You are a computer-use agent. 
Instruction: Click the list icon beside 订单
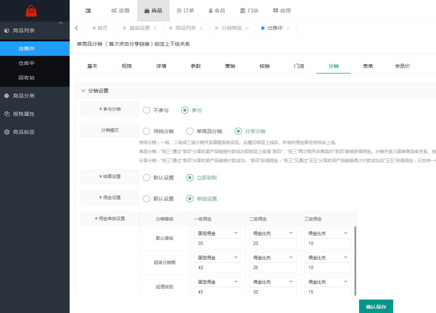(179, 11)
